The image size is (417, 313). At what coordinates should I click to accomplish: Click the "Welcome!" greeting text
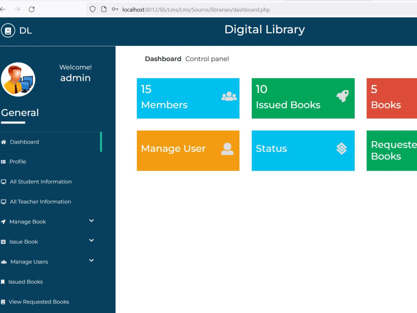75,67
